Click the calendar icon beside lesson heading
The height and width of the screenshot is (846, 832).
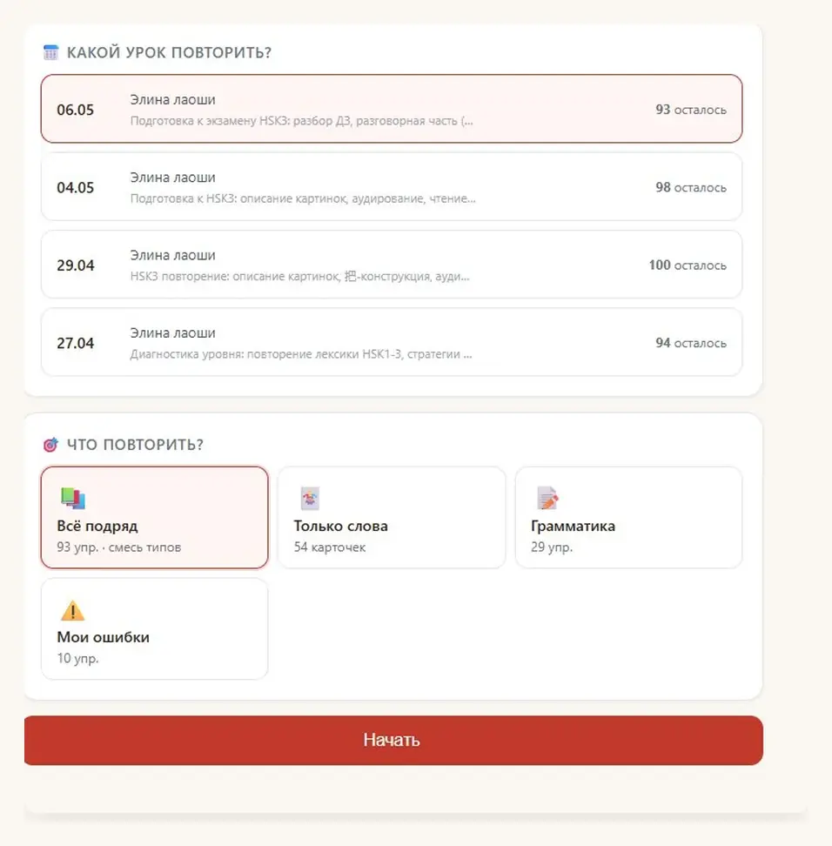pos(50,52)
